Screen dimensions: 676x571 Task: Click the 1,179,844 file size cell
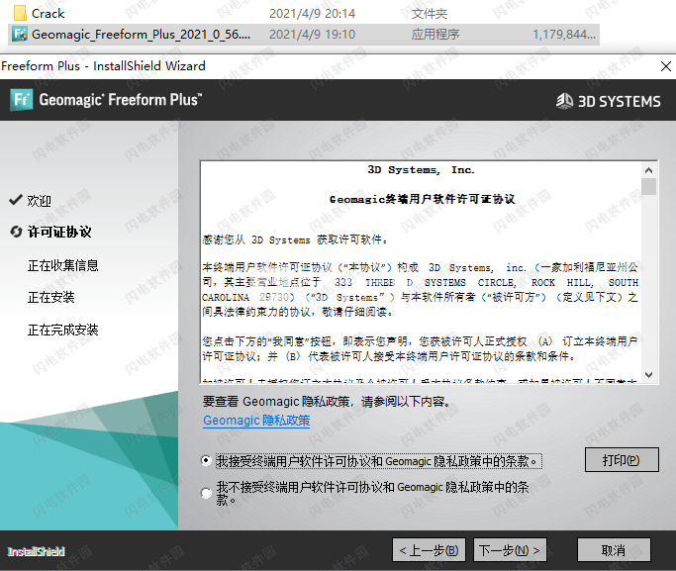pos(564,34)
